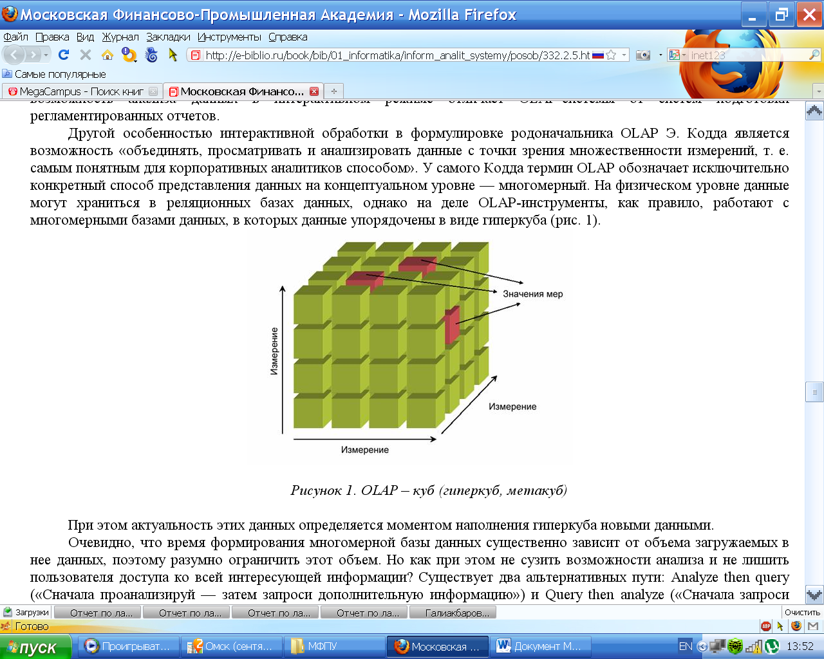Switch to the MegaCampus - Поиск книг tab
This screenshot has width=824, height=659.
(82, 91)
